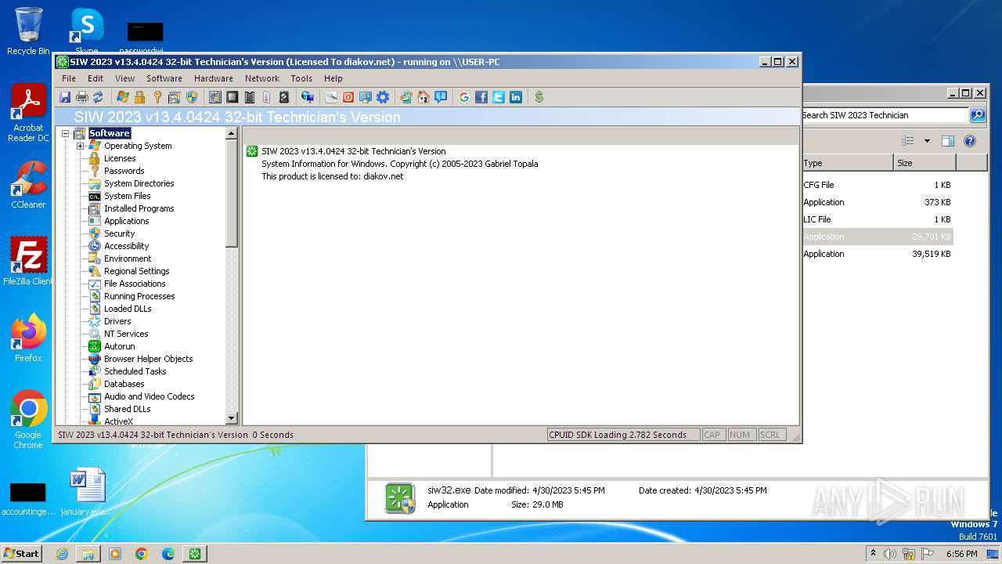Viewport: 1002px width, 564px height.
Task: Select NT Services tree item
Action: pos(127,334)
